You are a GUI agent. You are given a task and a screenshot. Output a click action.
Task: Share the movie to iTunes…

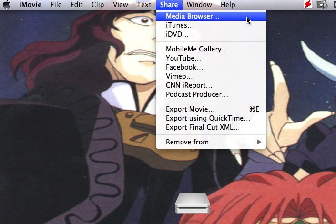coord(211,25)
